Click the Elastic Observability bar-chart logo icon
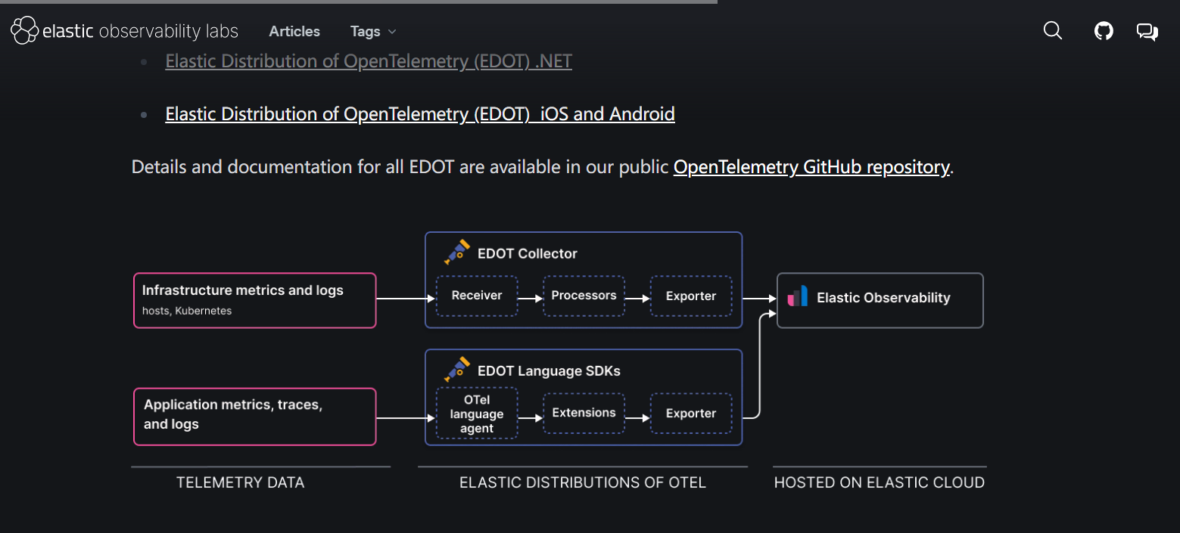Image resolution: width=1180 pixels, height=533 pixels. coord(798,297)
